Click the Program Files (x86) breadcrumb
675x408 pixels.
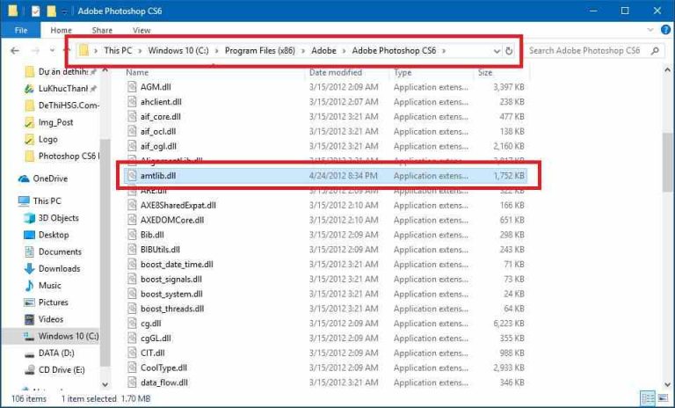click(259, 51)
